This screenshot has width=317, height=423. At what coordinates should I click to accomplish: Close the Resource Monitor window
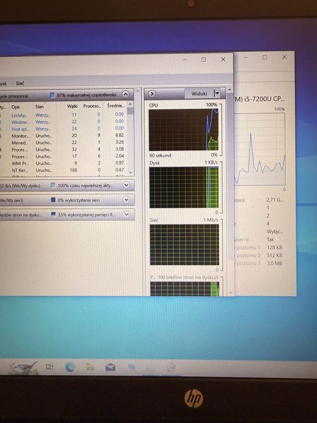(x=223, y=59)
